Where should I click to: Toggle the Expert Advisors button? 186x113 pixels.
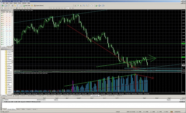tap(39, 5)
